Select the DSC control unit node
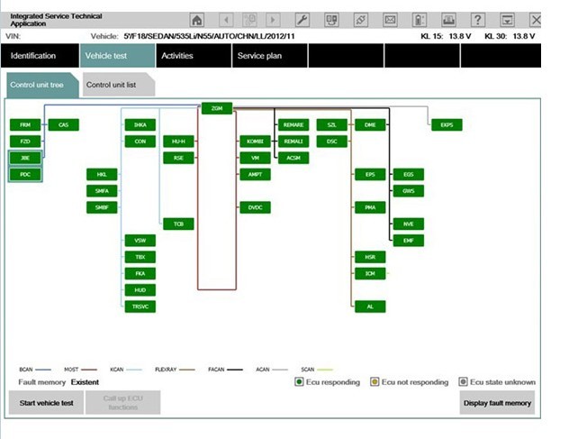This screenshot has height=439, width=569. tap(331, 142)
